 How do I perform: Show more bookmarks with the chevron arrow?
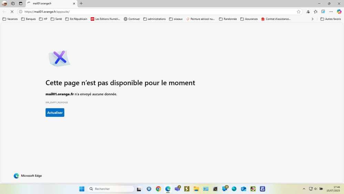click(313, 19)
